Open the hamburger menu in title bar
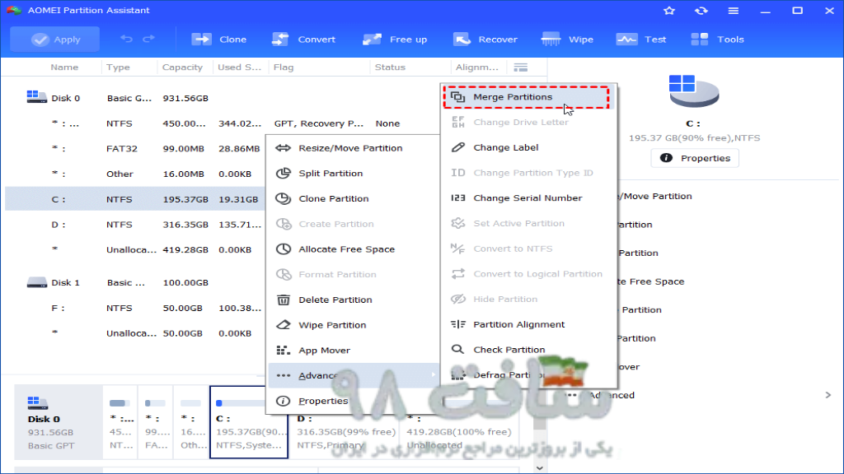 [x=733, y=10]
